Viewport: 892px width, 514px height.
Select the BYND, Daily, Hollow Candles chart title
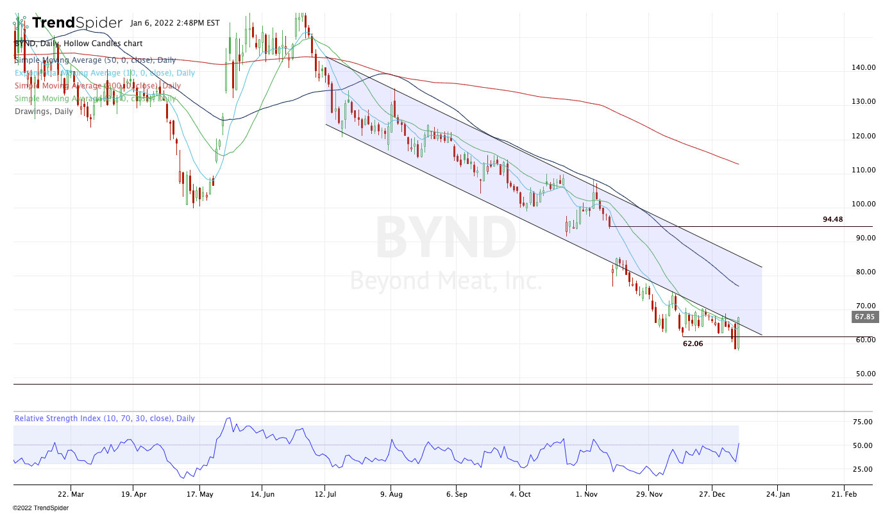[x=78, y=44]
